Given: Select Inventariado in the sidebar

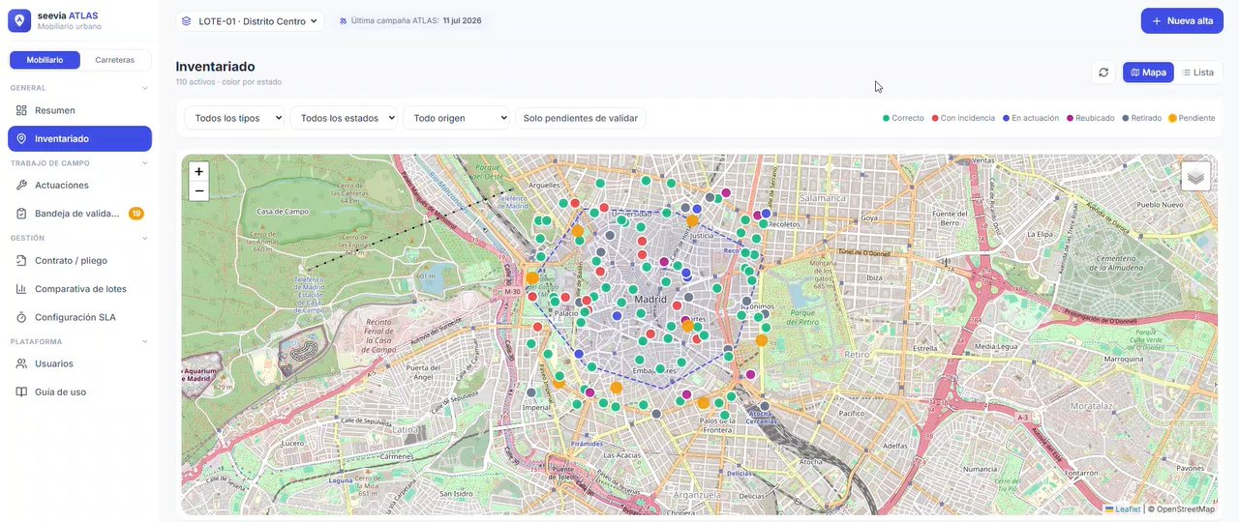Looking at the screenshot, I should (x=79, y=138).
